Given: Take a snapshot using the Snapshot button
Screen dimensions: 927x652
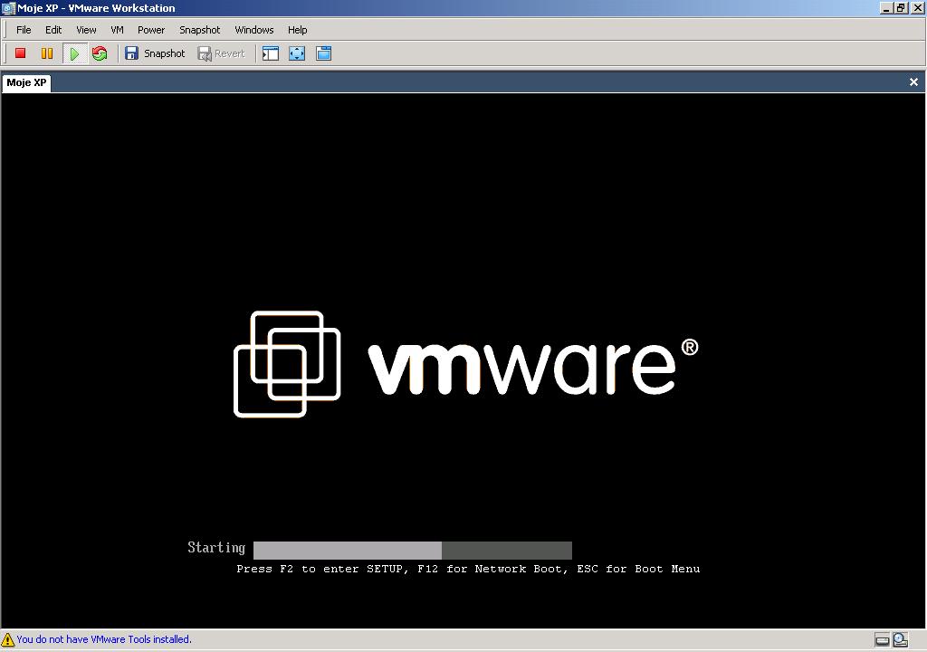Looking at the screenshot, I should [155, 53].
